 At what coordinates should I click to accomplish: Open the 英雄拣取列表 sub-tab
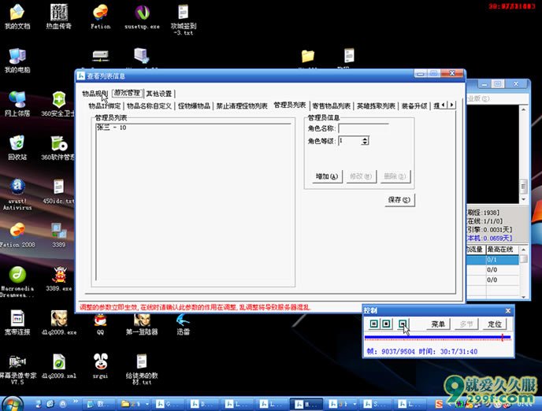(376, 106)
